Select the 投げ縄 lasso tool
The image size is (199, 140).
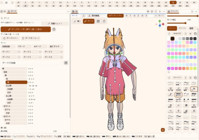(x=170, y=89)
